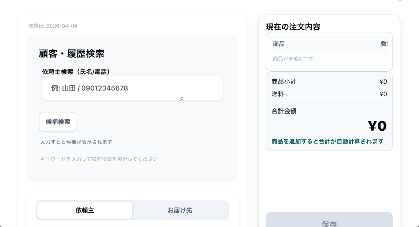The width and height of the screenshot is (419, 227).
Task: Click the 送料 amount ¥0
Action: 383,94
